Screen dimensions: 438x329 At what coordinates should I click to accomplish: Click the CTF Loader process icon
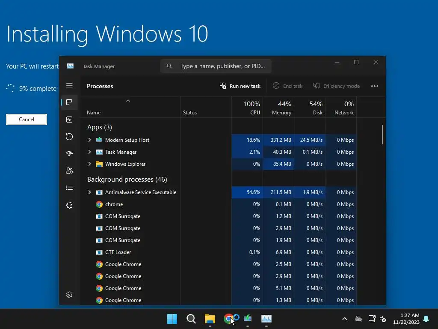pos(99,252)
